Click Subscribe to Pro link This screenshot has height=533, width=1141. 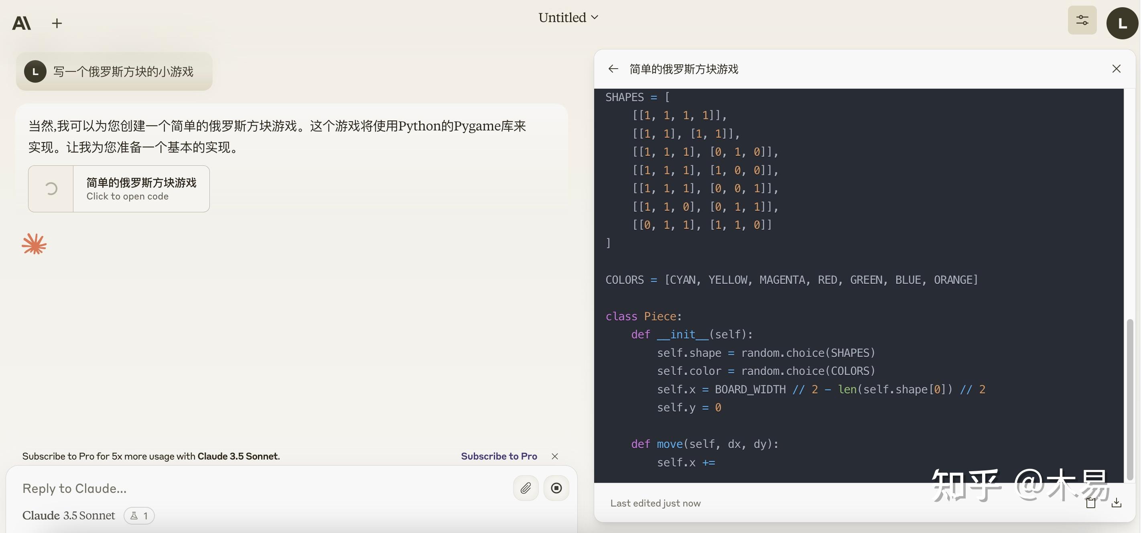[x=498, y=456]
